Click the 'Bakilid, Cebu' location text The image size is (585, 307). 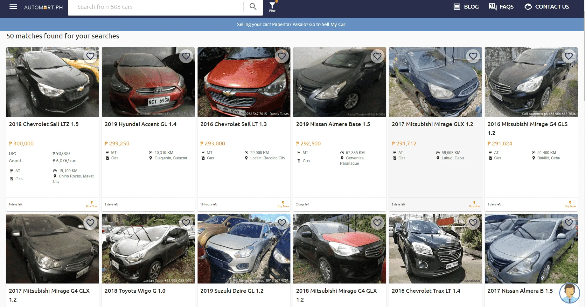click(549, 158)
